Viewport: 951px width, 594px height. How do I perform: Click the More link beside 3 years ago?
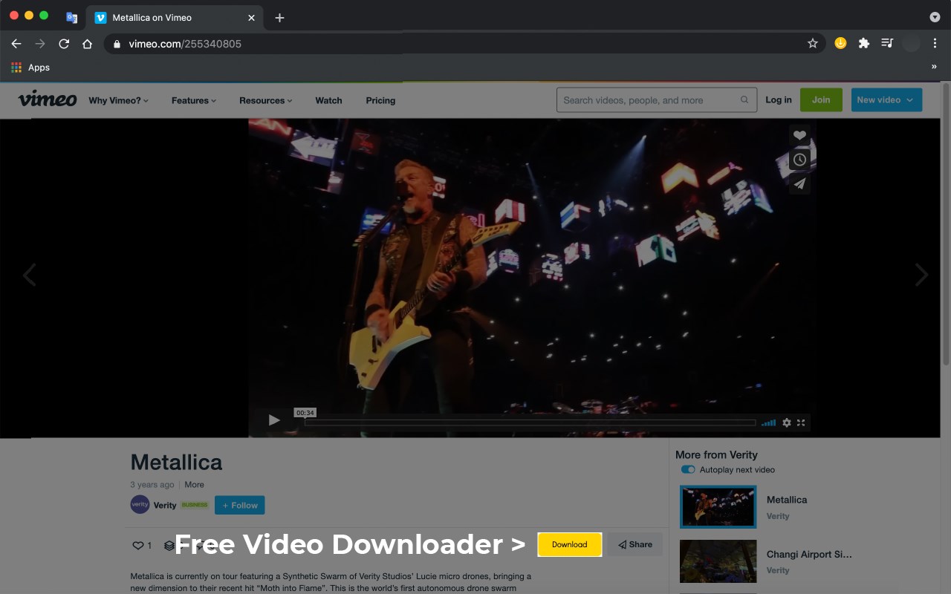[194, 485]
